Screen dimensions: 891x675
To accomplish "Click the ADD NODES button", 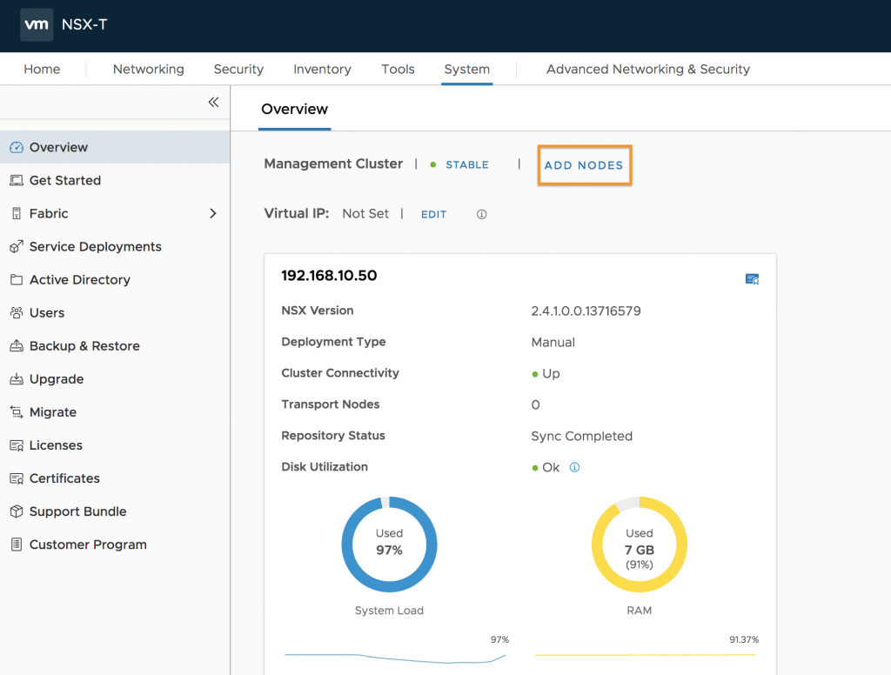I will pyautogui.click(x=584, y=165).
